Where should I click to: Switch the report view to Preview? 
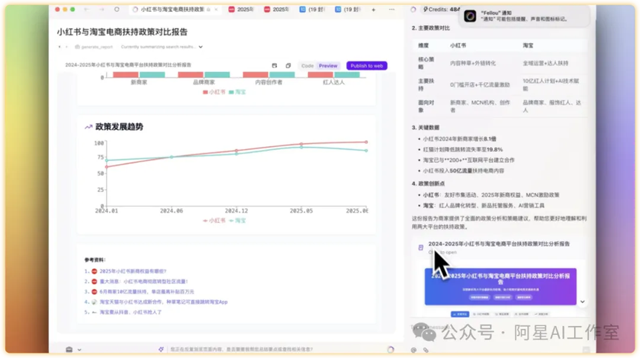pyautogui.click(x=328, y=66)
